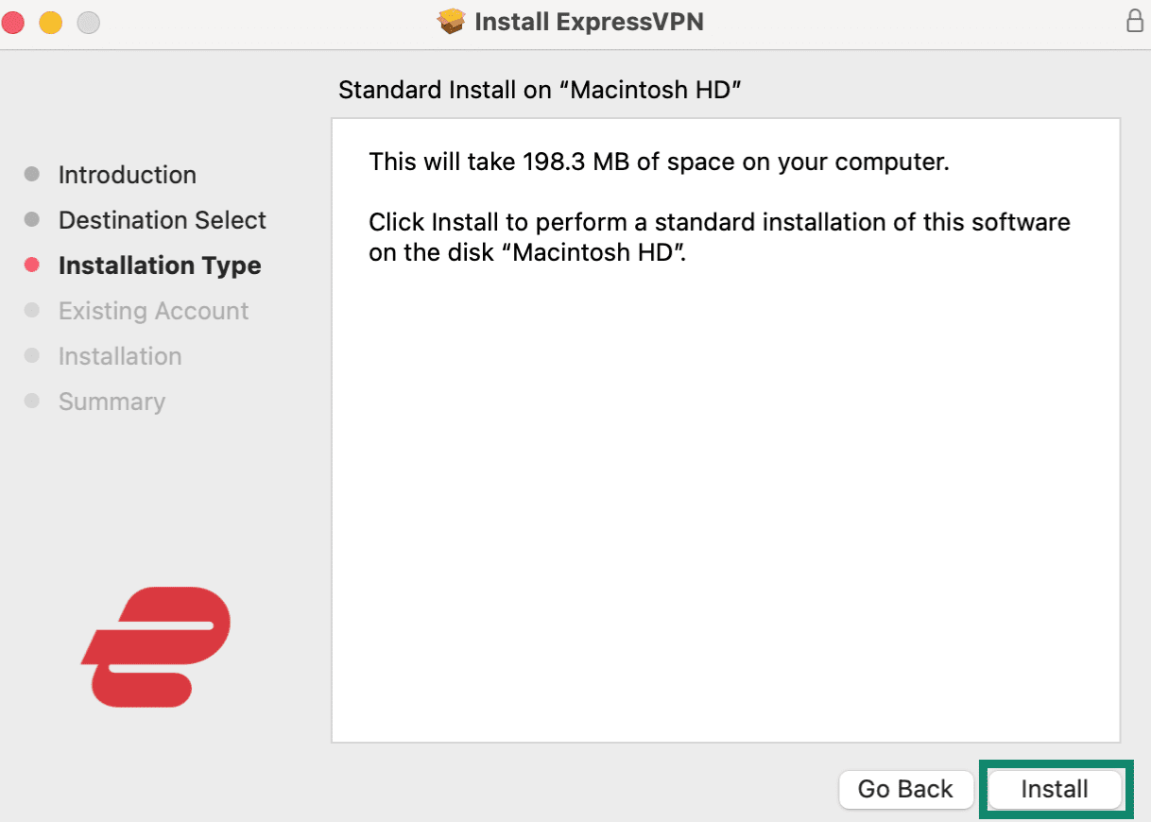
Task: Click the red bullet beside Installation Type
Action: pyautogui.click(x=31, y=265)
